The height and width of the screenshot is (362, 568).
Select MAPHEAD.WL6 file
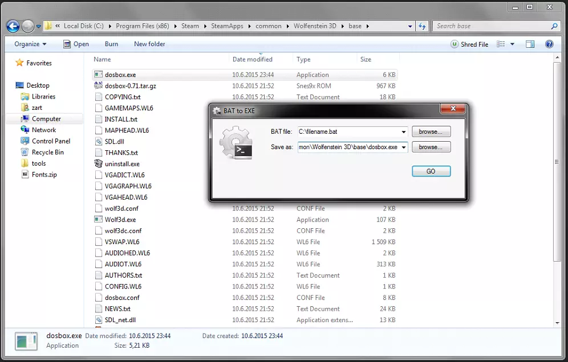127,130
